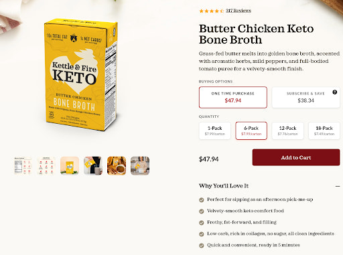343x255 pixels.
Task: Open the 317 Reviews link
Action: 238,11
